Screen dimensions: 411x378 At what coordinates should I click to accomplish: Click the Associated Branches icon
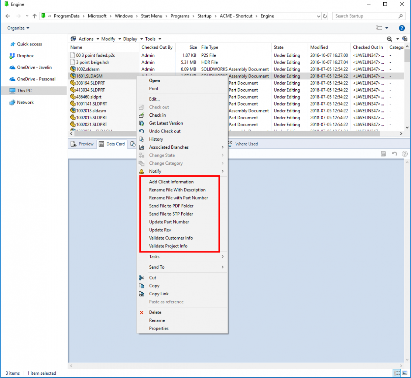pos(141,147)
